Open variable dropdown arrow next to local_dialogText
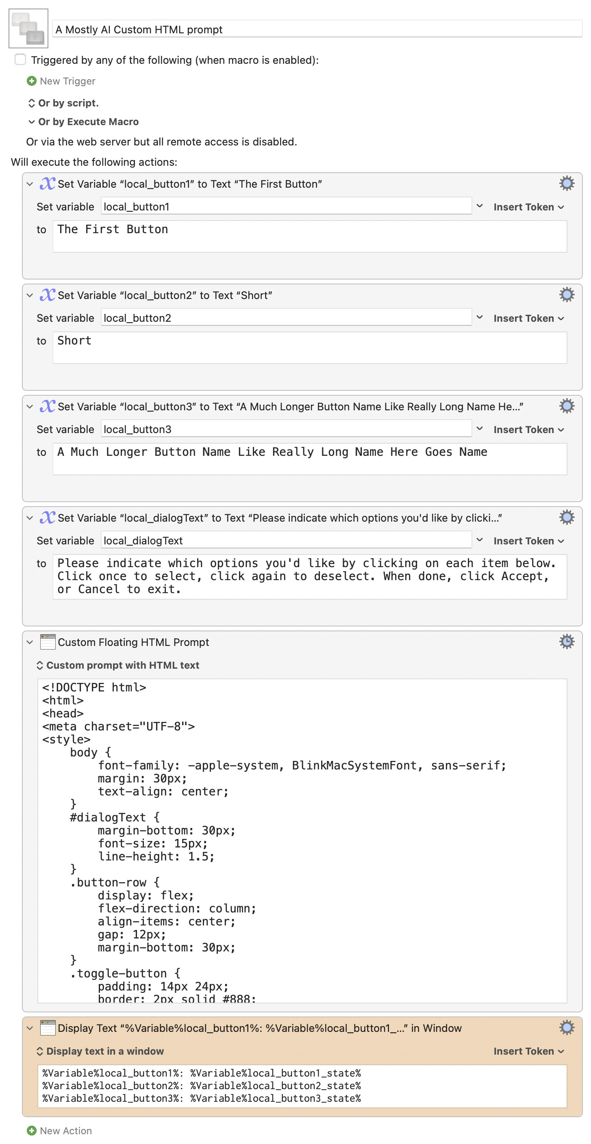Image resolution: width=591 pixels, height=1144 pixels. point(480,540)
